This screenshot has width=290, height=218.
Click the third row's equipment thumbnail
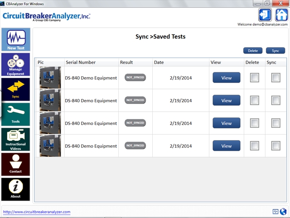click(x=50, y=123)
